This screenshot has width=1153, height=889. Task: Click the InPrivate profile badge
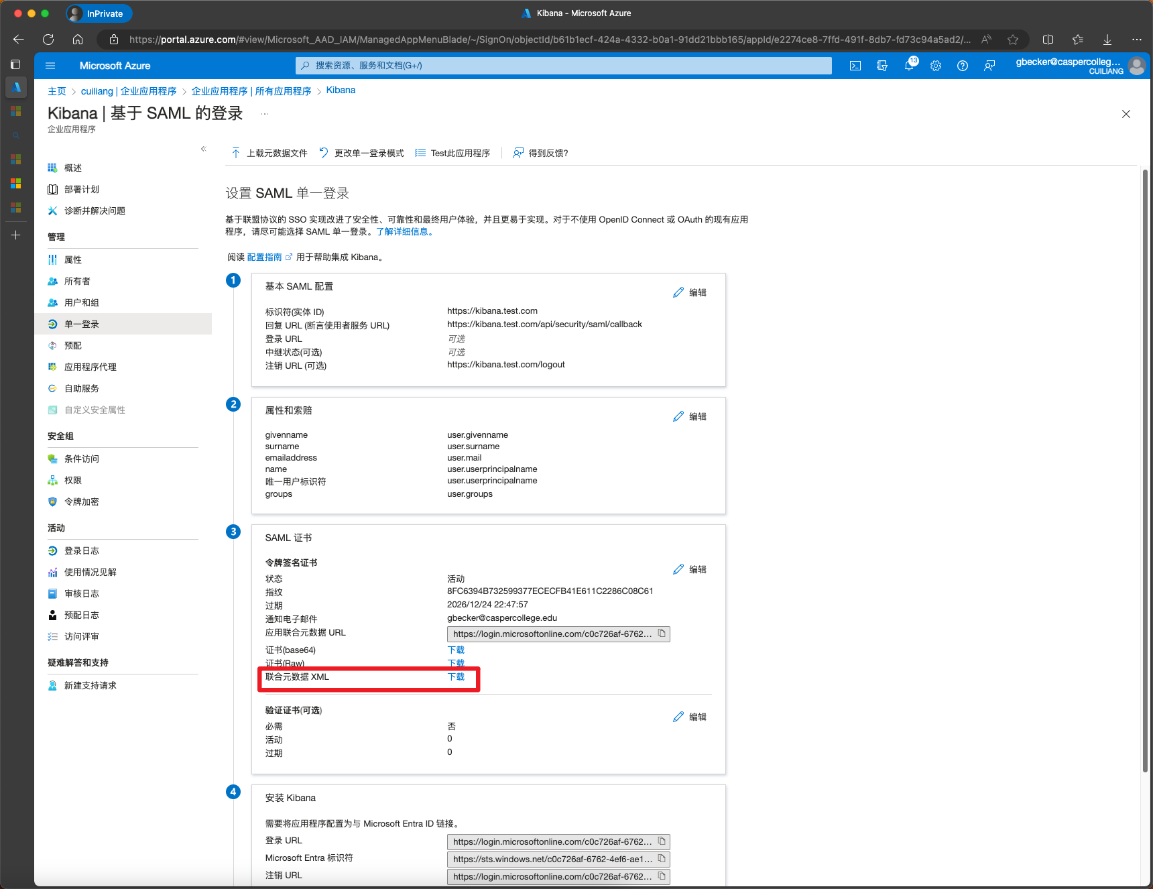point(99,13)
